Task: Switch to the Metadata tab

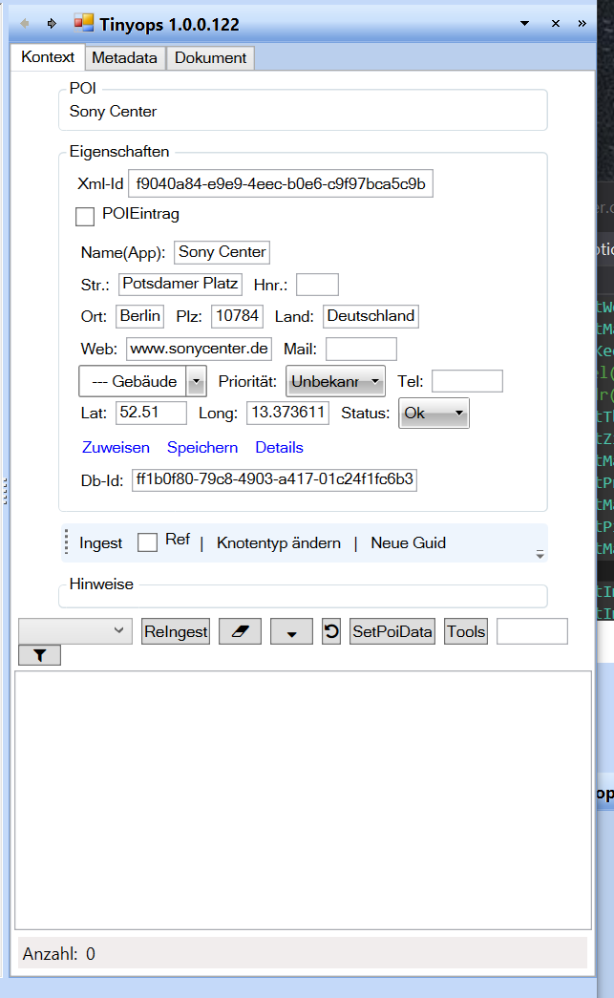Action: pos(125,58)
